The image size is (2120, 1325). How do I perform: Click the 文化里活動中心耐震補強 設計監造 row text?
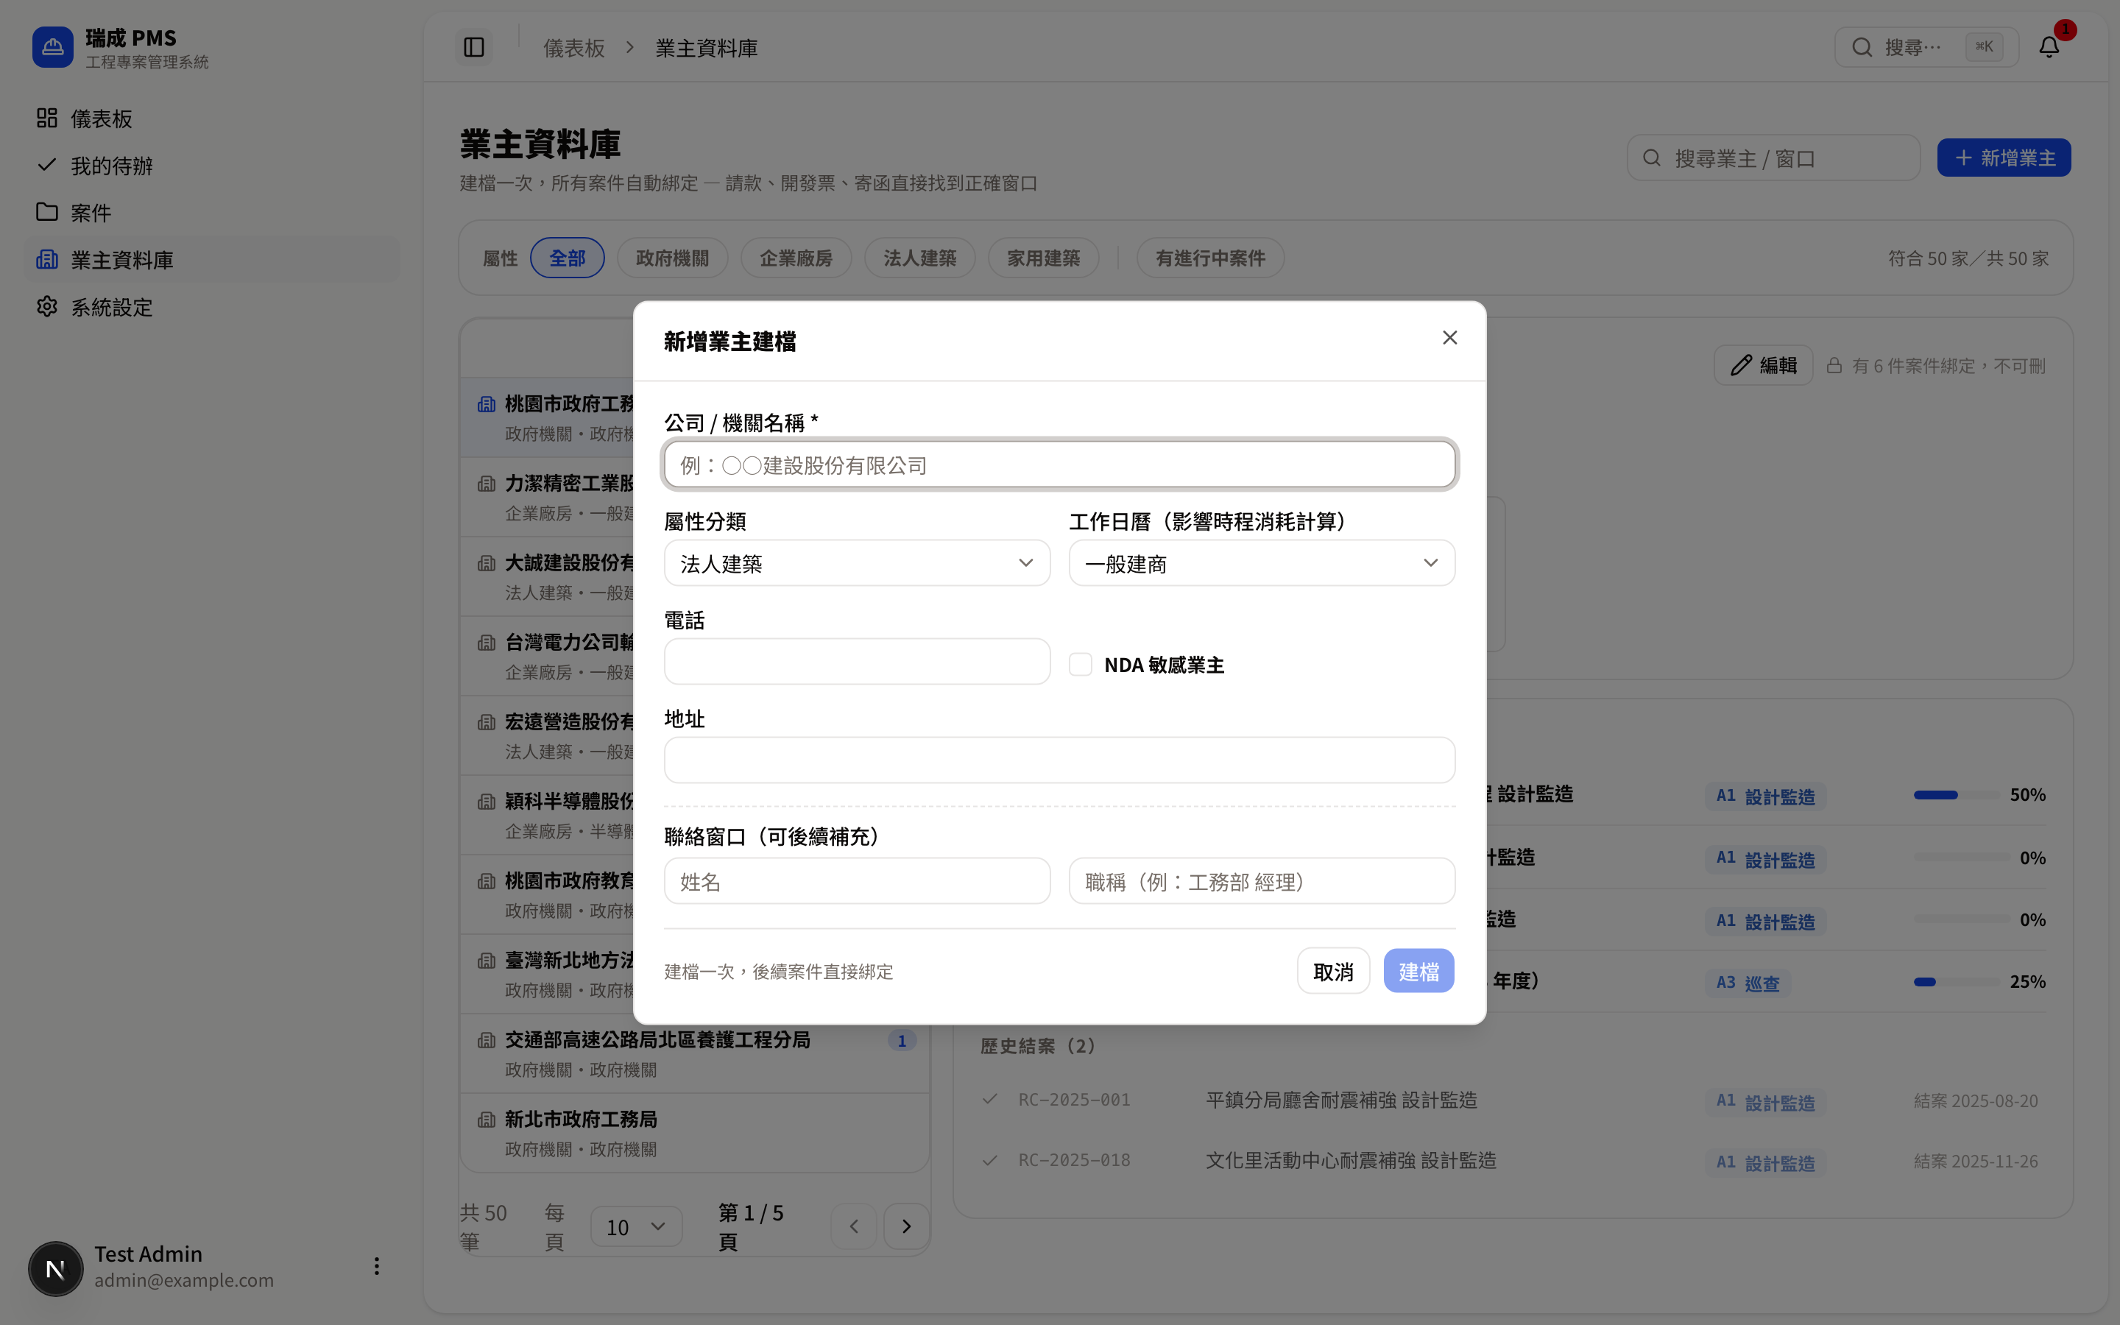[1351, 1161]
